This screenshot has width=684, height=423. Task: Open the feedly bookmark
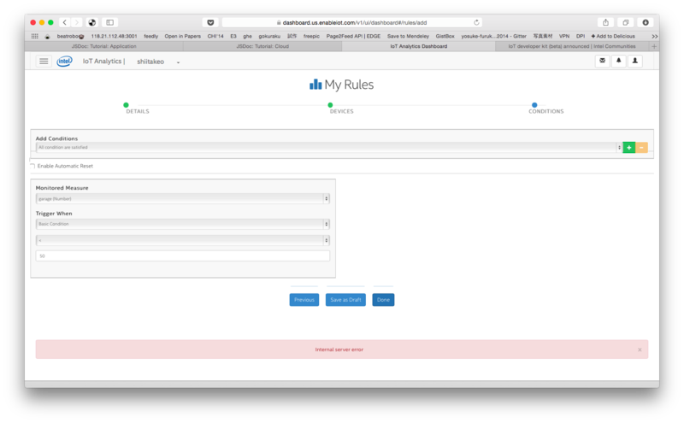[151, 36]
